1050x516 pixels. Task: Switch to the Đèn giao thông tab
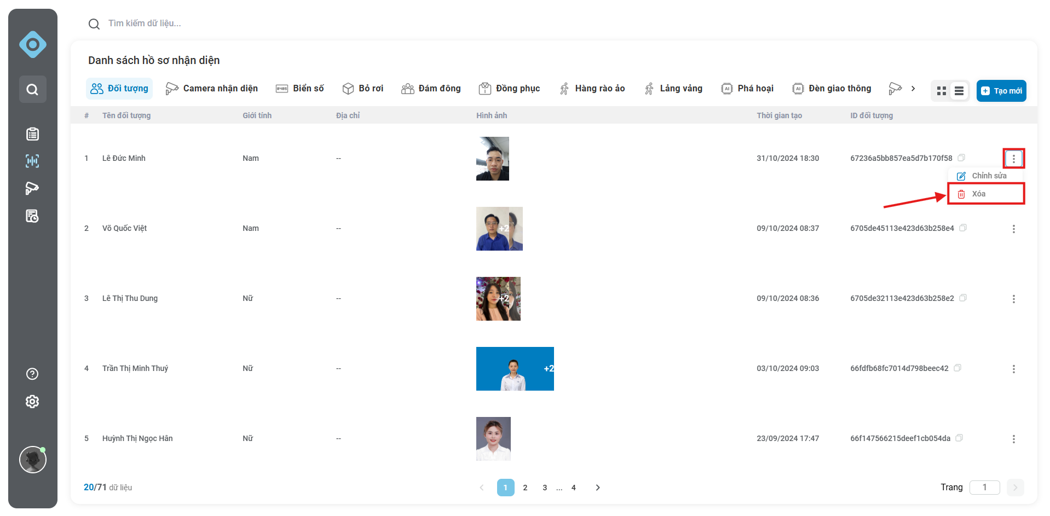(x=832, y=89)
